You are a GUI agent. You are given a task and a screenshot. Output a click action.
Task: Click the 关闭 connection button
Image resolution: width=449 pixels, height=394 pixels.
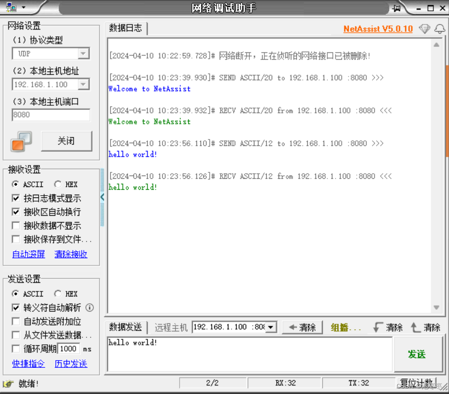(x=67, y=141)
